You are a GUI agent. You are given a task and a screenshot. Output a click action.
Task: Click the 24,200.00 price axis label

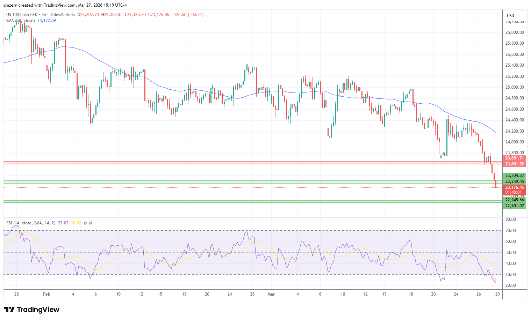point(515,131)
